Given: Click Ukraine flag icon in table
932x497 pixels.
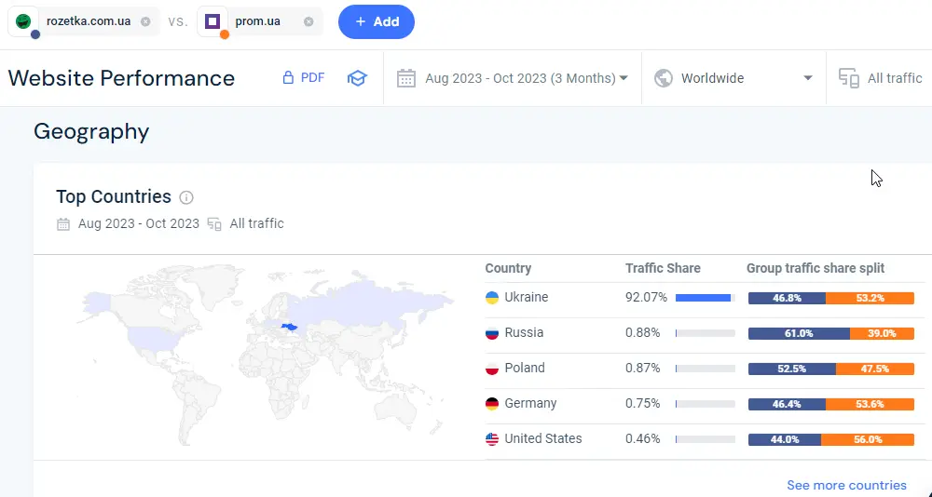Looking at the screenshot, I should click(491, 298).
